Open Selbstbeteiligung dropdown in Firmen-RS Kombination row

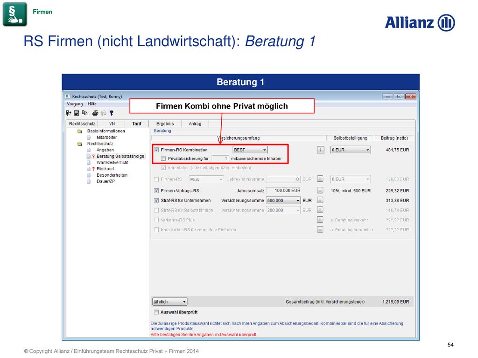[351, 150]
